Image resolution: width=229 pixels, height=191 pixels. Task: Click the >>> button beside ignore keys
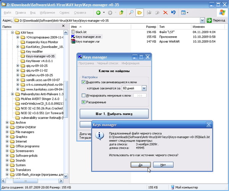(140, 96)
